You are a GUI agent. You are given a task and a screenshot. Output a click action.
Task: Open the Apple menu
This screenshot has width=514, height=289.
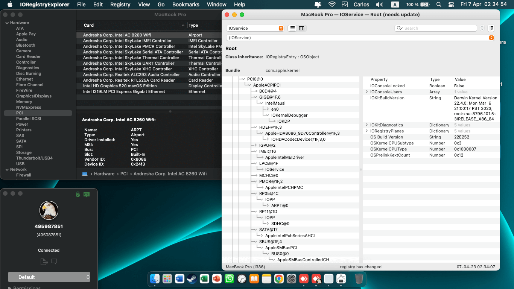click(x=10, y=5)
